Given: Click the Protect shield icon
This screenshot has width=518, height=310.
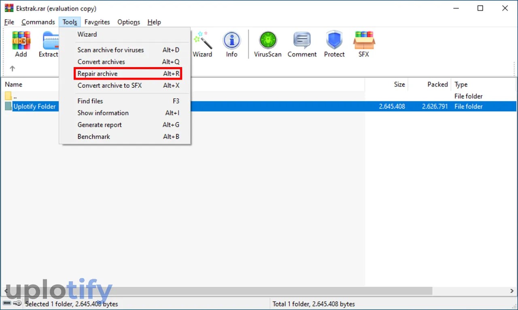Looking at the screenshot, I should point(334,44).
